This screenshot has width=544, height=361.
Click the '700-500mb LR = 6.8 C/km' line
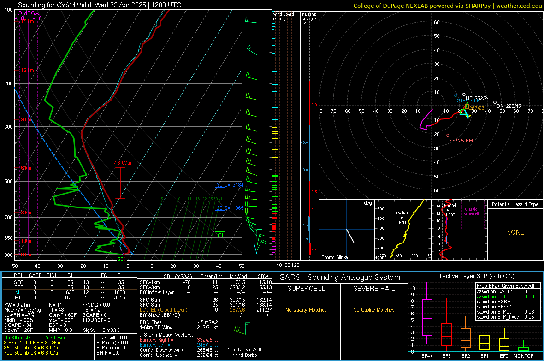pyautogui.click(x=32, y=353)
